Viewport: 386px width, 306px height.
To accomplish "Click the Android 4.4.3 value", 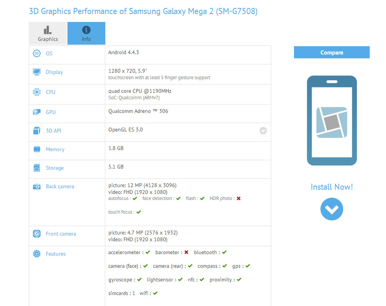I will [x=123, y=52].
